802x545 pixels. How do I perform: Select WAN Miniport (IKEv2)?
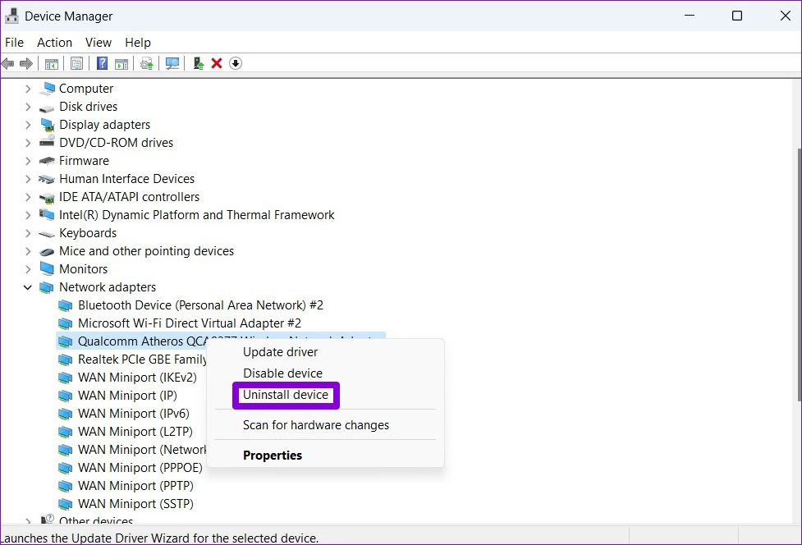coord(137,378)
